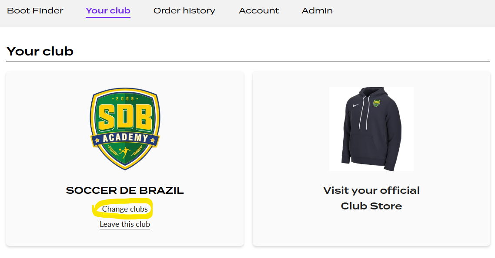495x258 pixels.
Task: Click the SDB lettering on the crest
Action: pyautogui.click(x=124, y=118)
